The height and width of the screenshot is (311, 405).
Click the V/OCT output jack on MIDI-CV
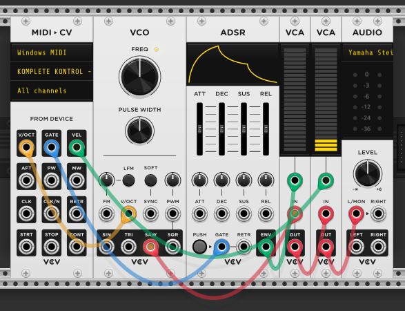[x=26, y=147]
